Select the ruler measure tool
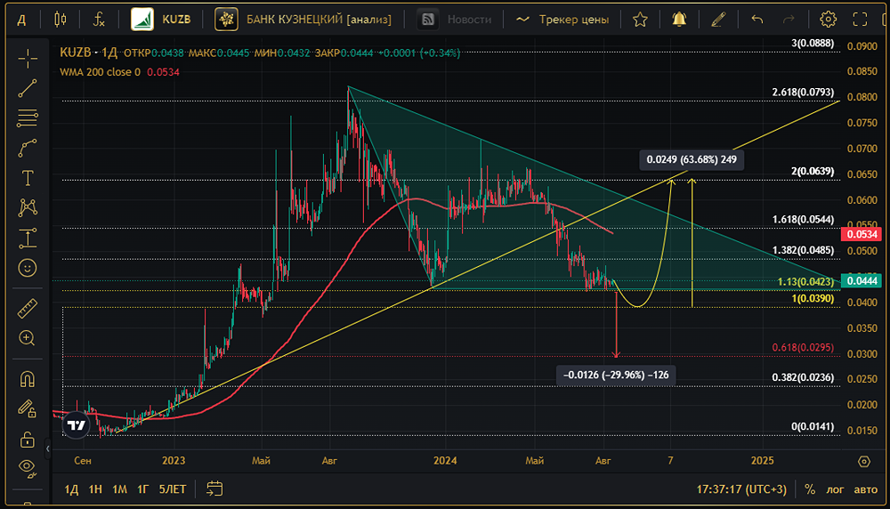 pos(28,308)
